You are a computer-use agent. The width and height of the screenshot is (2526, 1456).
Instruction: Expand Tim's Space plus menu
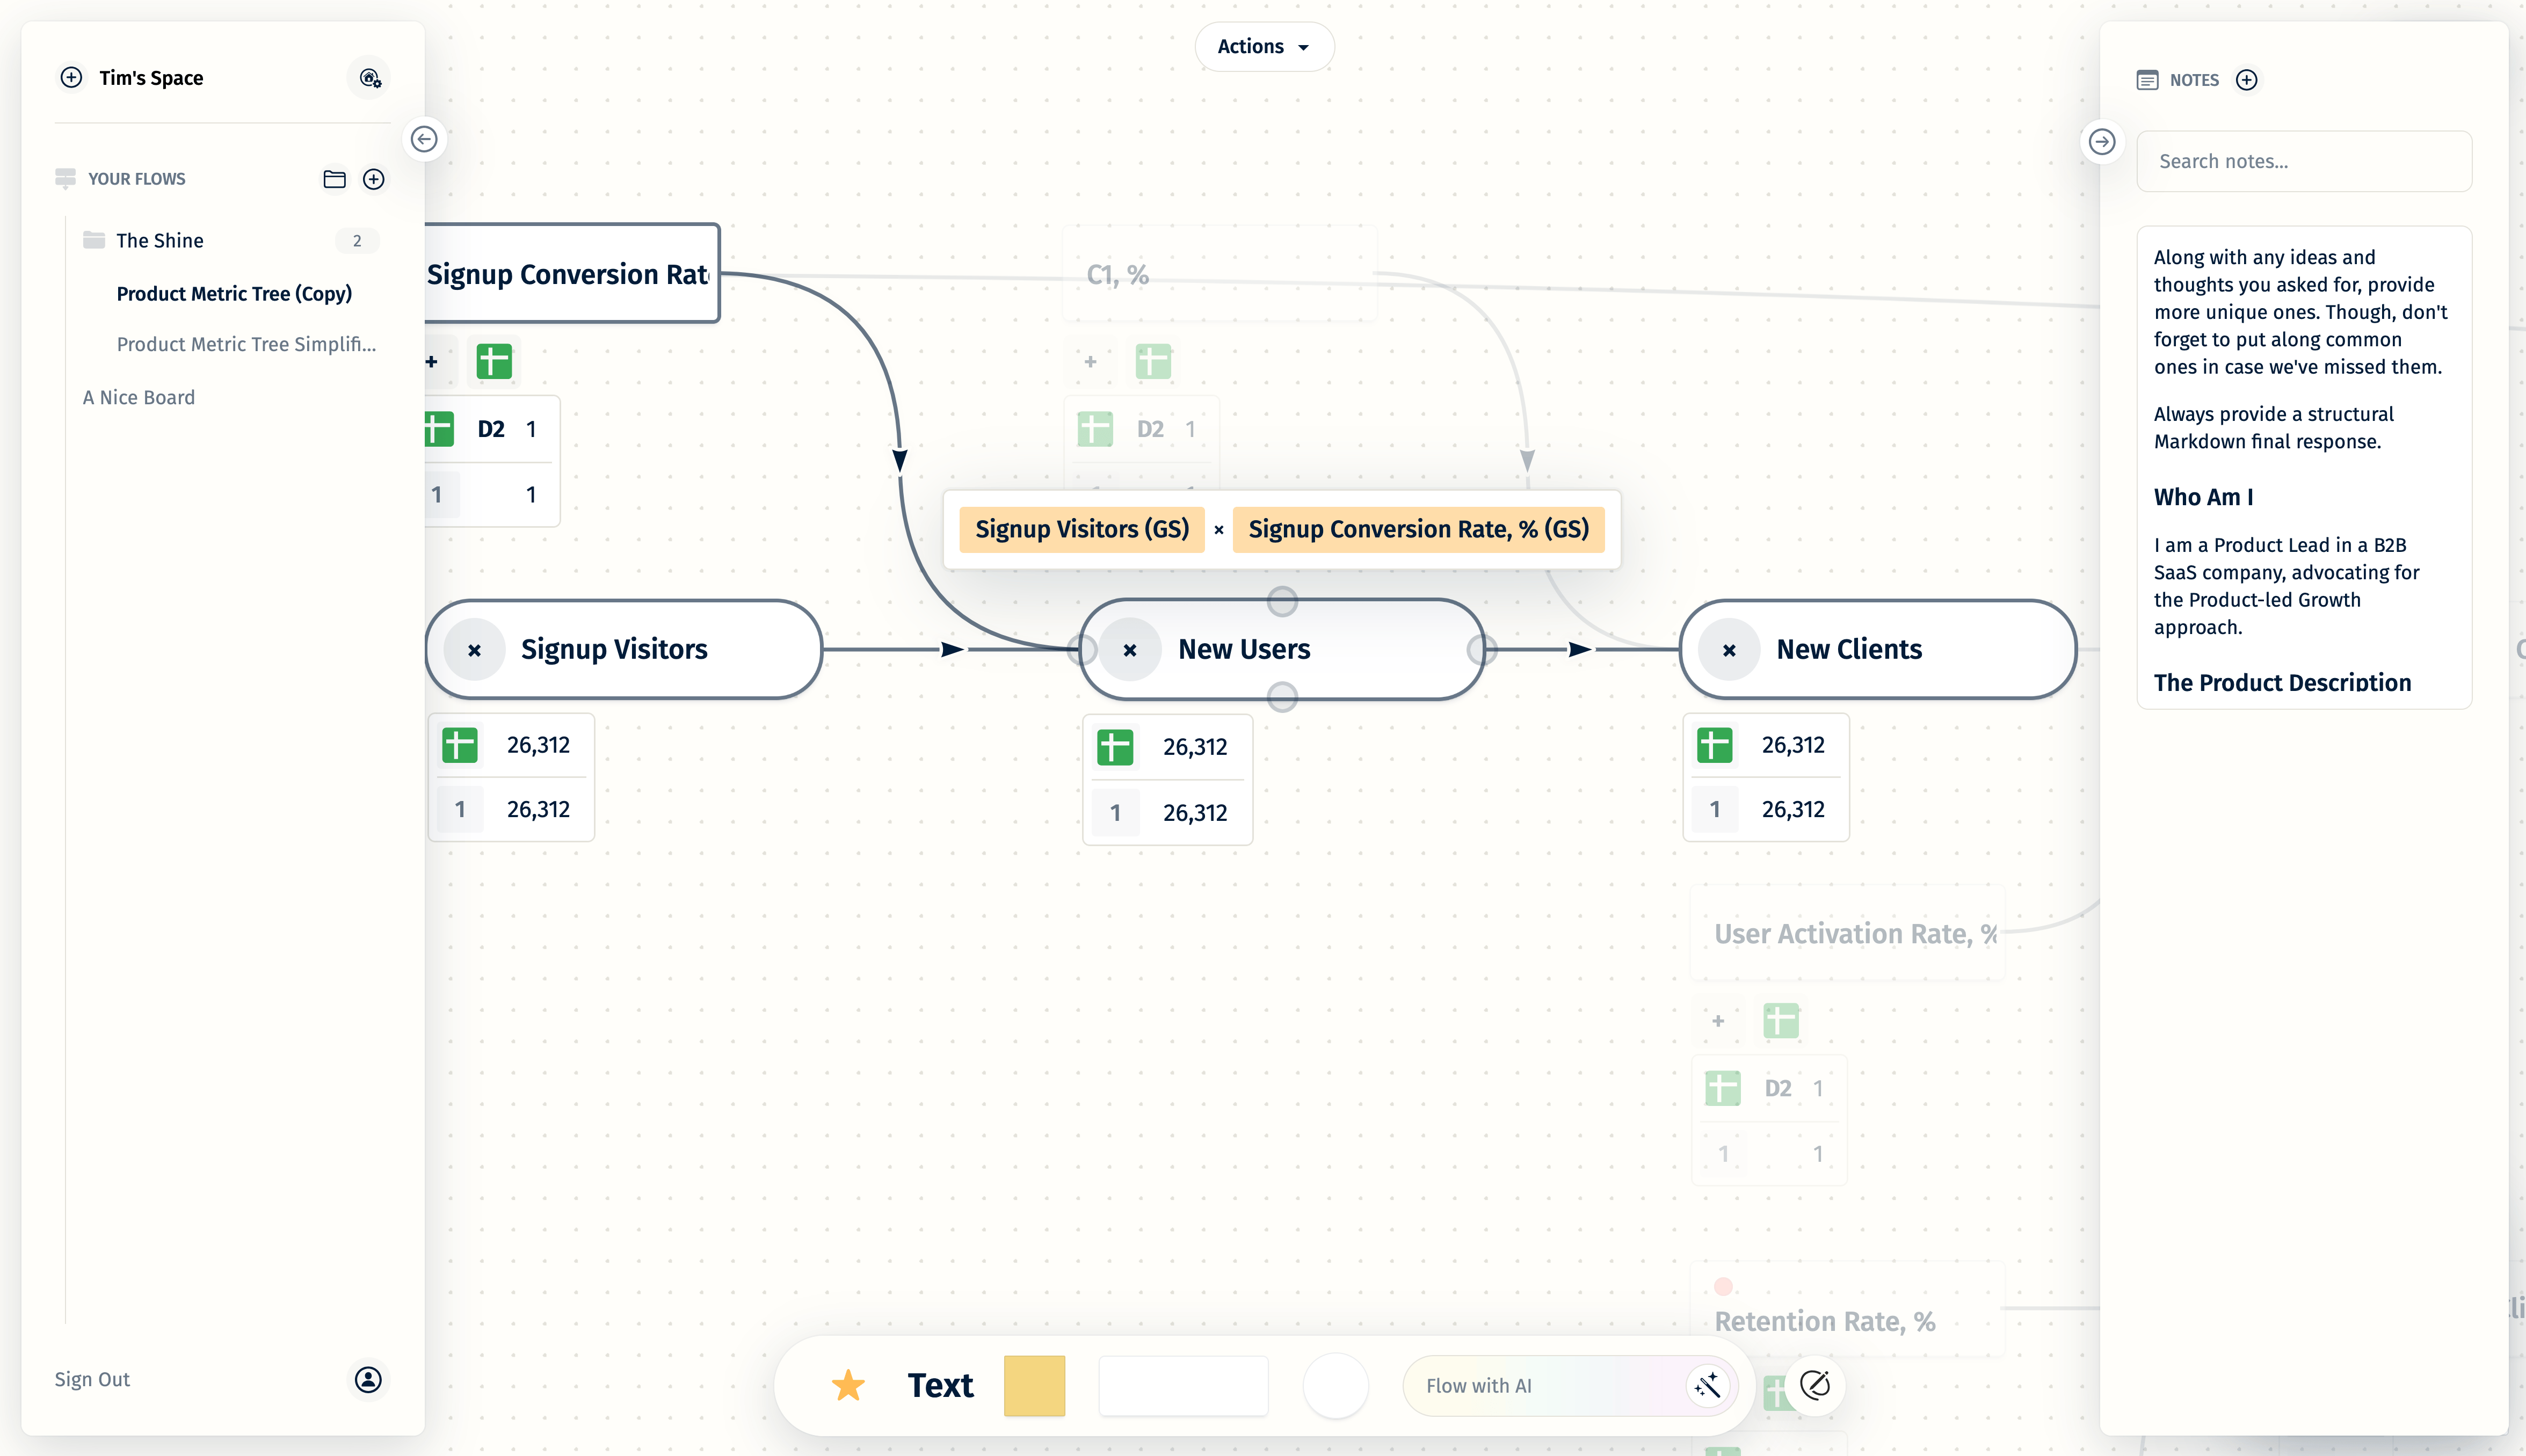coord(71,78)
